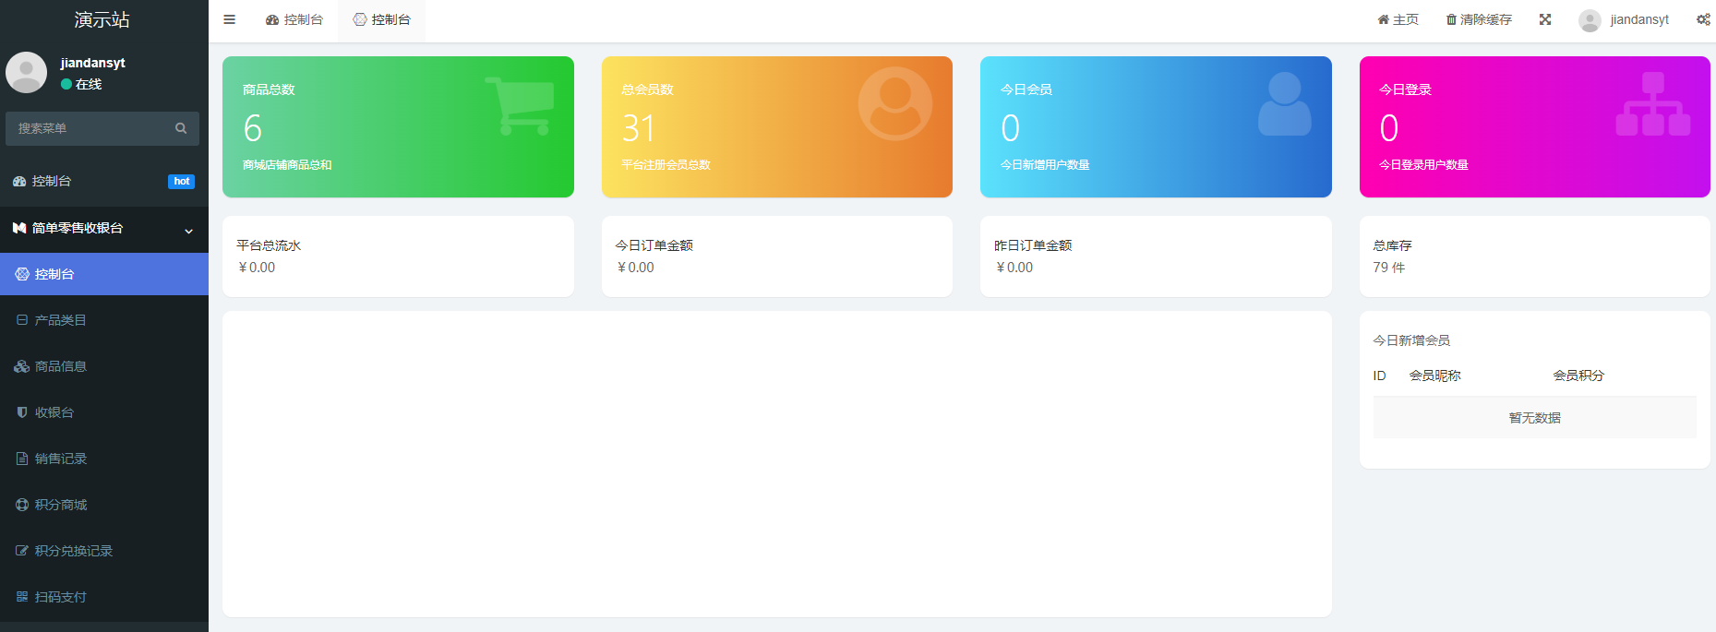This screenshot has width=1716, height=632.
Task: Select highlighted 控制台 submenu item
Action: click(104, 274)
